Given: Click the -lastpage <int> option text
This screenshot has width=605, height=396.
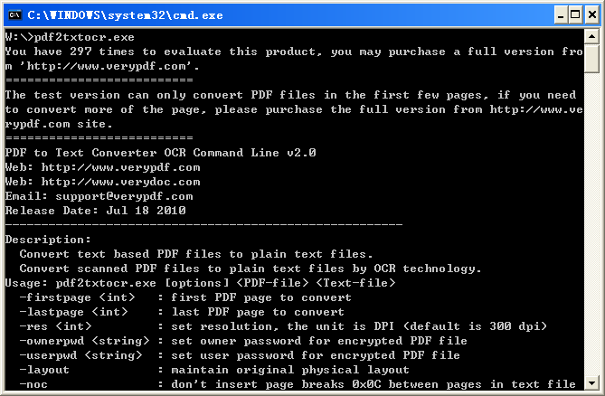Looking at the screenshot, I should (x=73, y=312).
